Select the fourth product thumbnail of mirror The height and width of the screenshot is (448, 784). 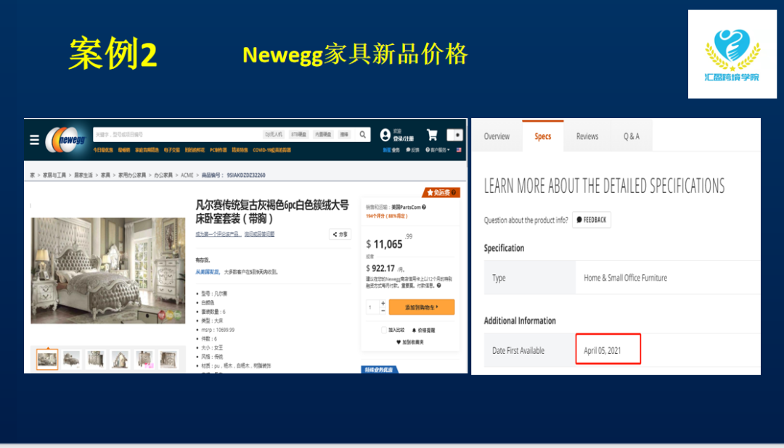(120, 359)
